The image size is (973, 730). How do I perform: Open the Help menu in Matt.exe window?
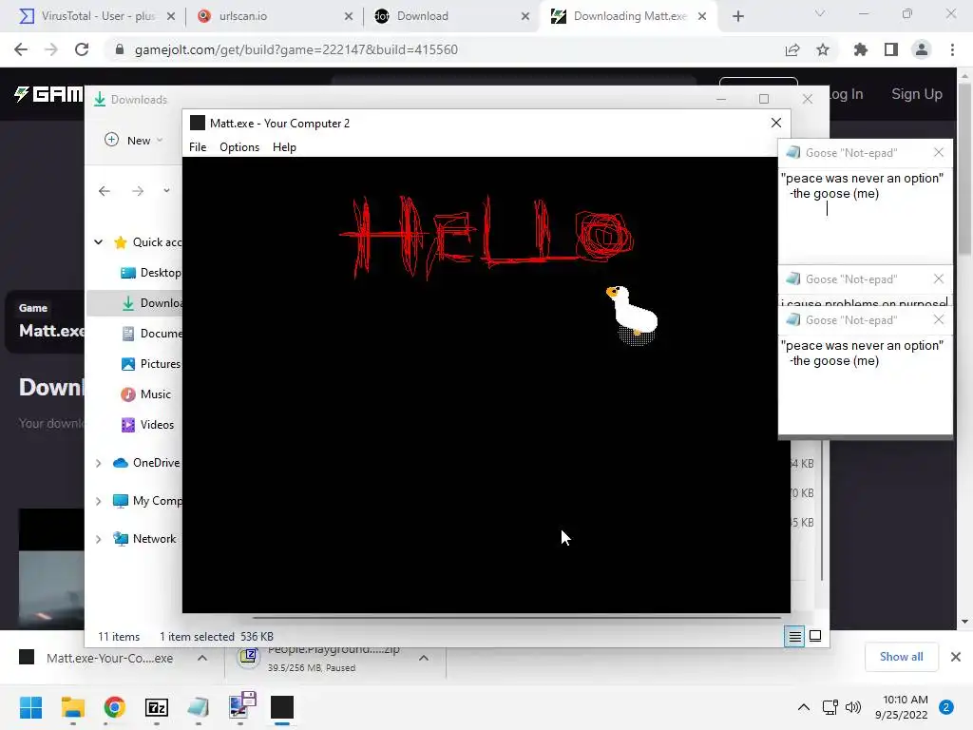(x=284, y=147)
